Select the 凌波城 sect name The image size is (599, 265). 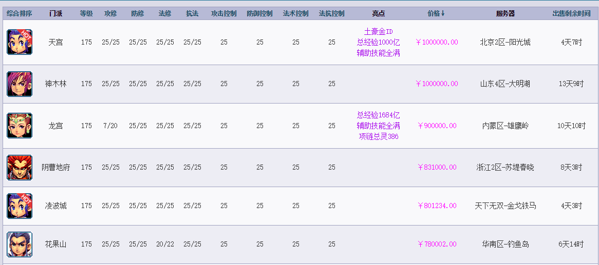pos(56,206)
